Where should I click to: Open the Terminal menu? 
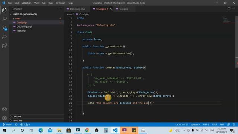click(x=60, y=3)
